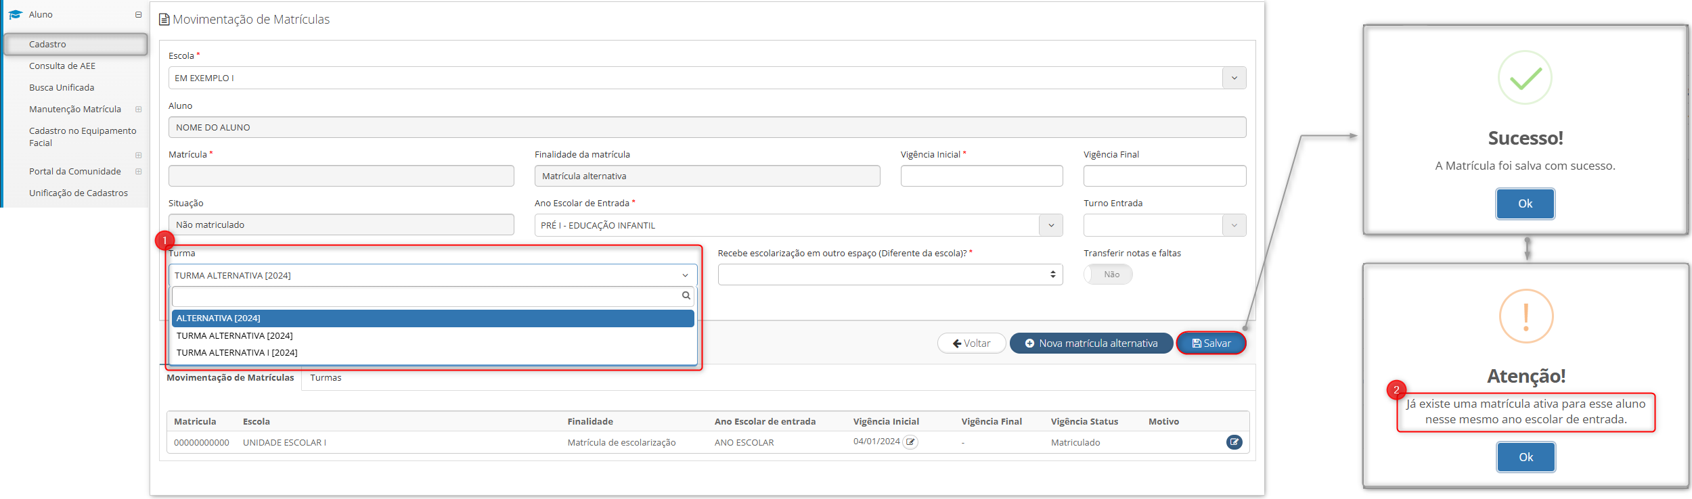Image resolution: width=1692 pixels, height=499 pixels.
Task: Click the Finalidade da matrícula field
Action: (x=707, y=176)
